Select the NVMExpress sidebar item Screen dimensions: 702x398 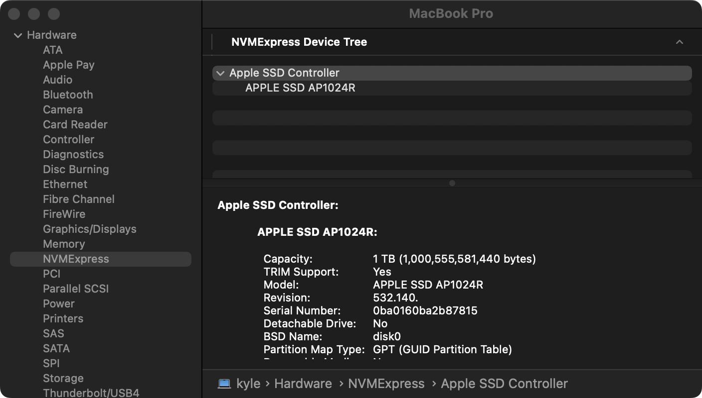(101, 259)
